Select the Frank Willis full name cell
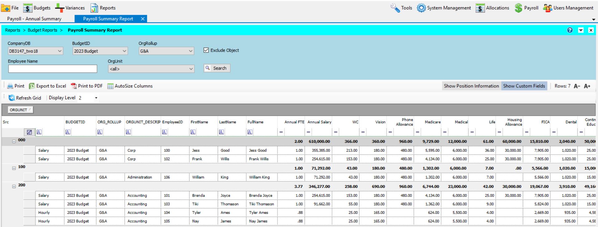 tap(262, 159)
